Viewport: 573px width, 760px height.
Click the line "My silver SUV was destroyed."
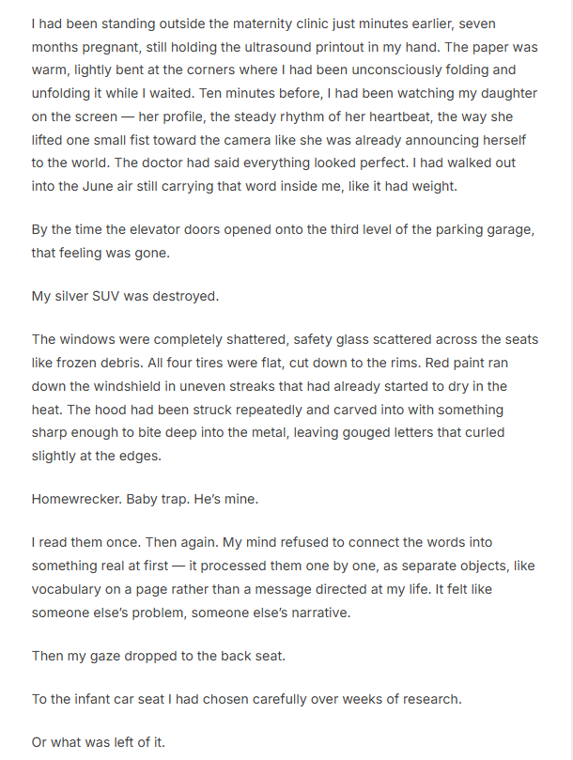[125, 296]
